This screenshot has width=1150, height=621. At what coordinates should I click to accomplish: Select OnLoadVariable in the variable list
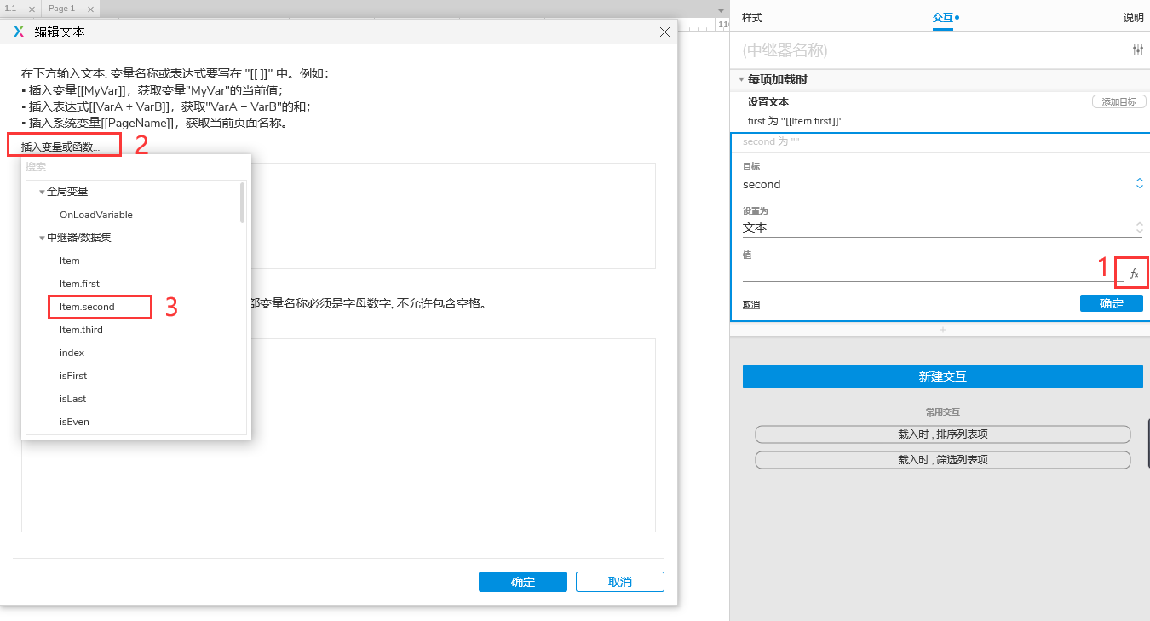[x=96, y=215]
